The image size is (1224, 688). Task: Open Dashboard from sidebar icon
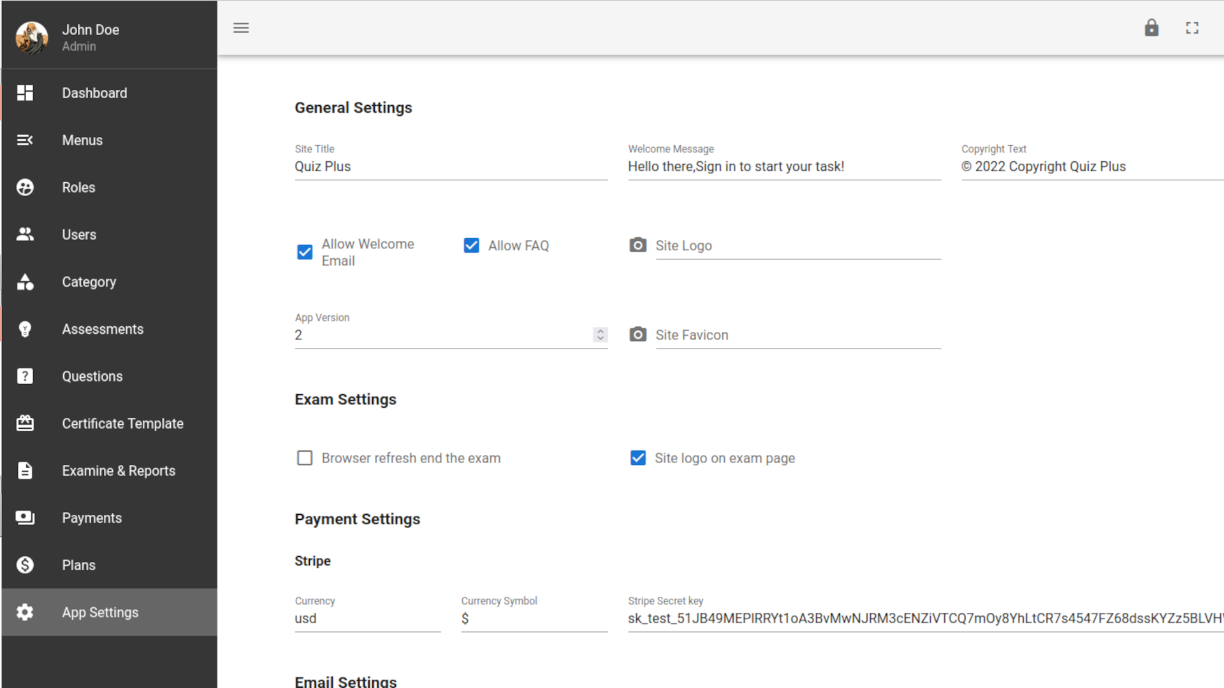[x=25, y=93]
